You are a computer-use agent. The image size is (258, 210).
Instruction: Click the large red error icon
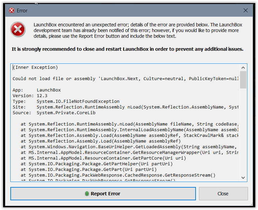[x=18, y=29]
